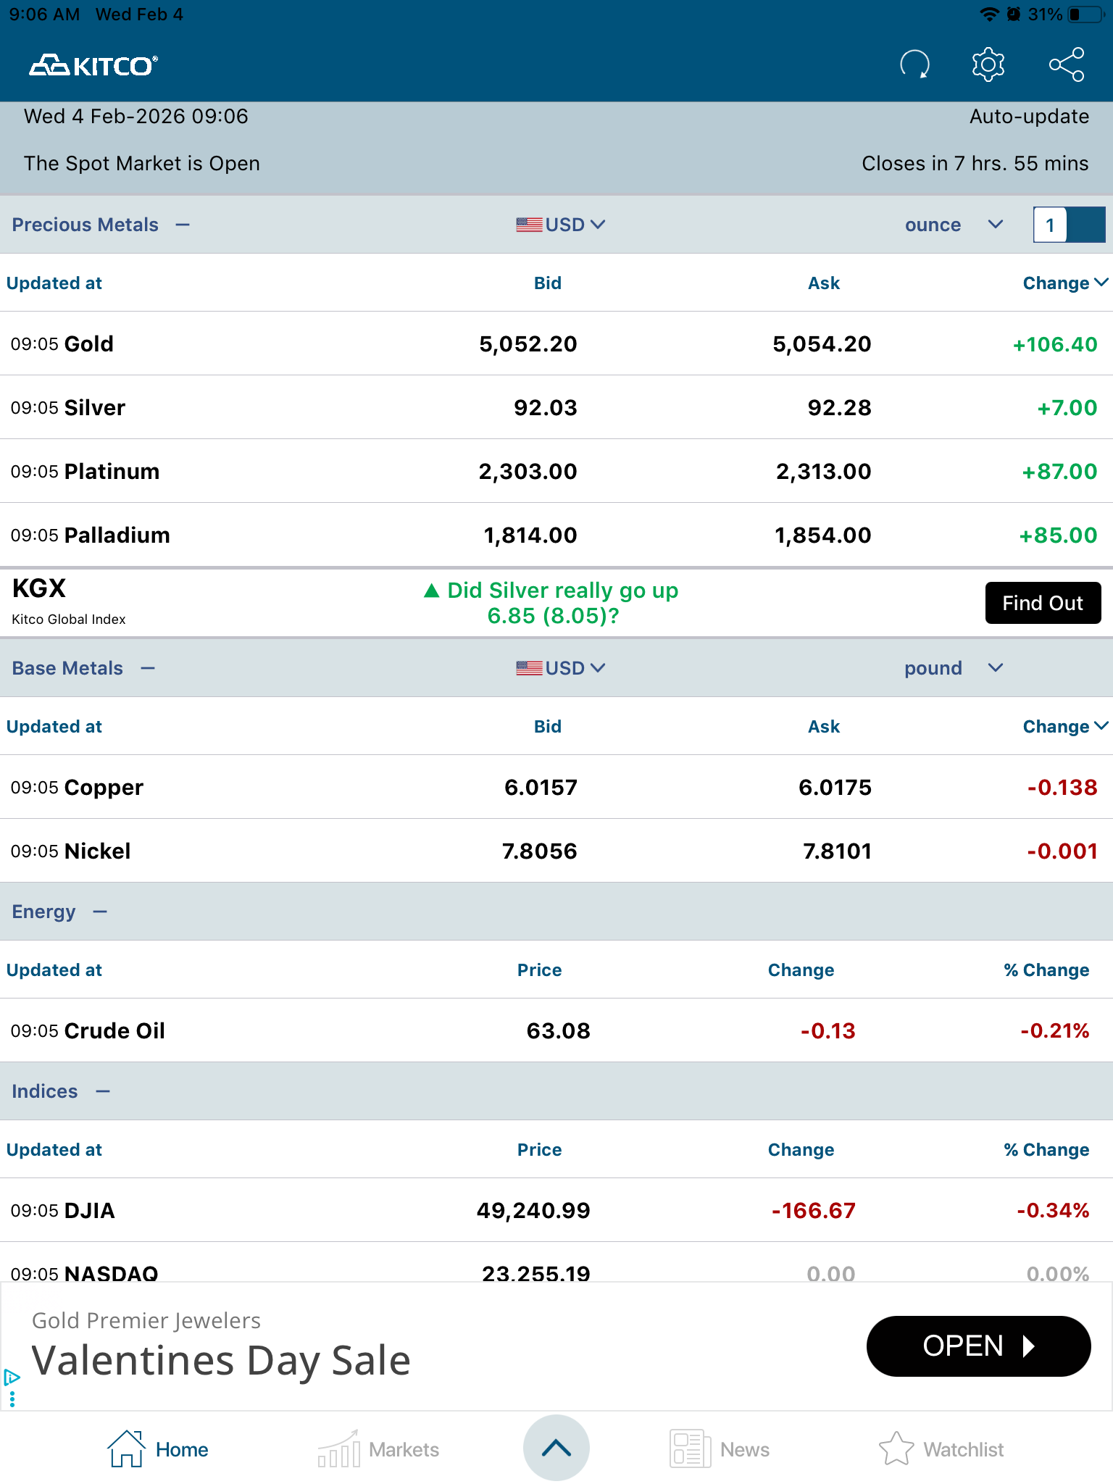Tap Crude Oil price 63.08
This screenshot has width=1113, height=1484.
pyautogui.click(x=558, y=1031)
